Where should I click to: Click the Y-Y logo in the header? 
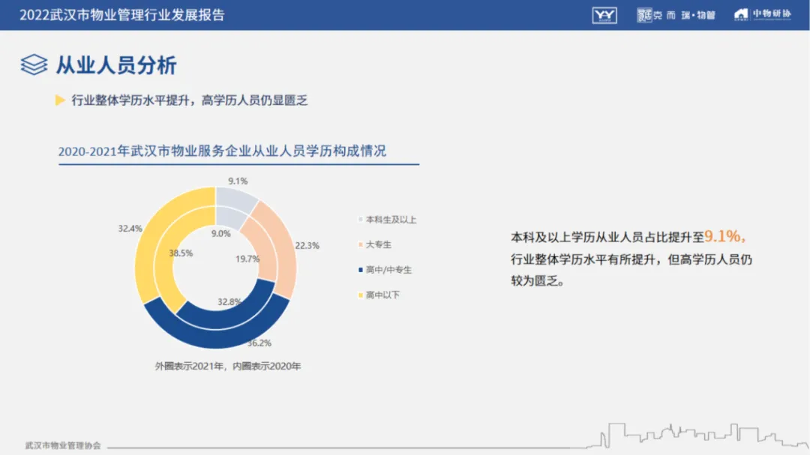pos(604,16)
